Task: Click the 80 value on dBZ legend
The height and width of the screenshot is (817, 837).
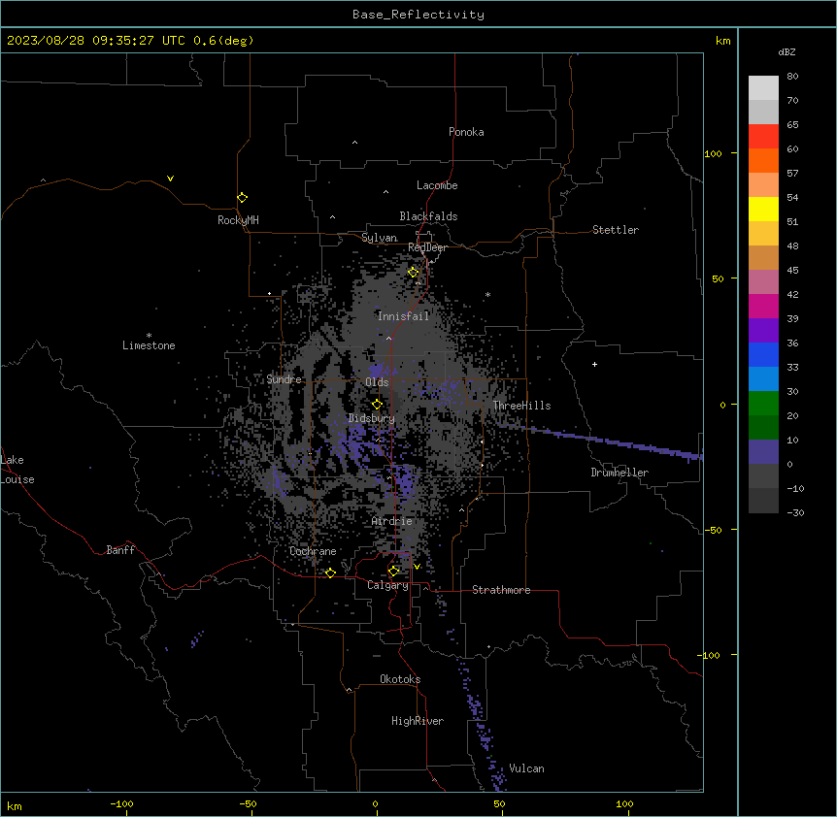Action: [x=792, y=77]
